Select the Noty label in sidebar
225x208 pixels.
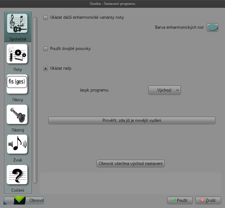click(18, 69)
